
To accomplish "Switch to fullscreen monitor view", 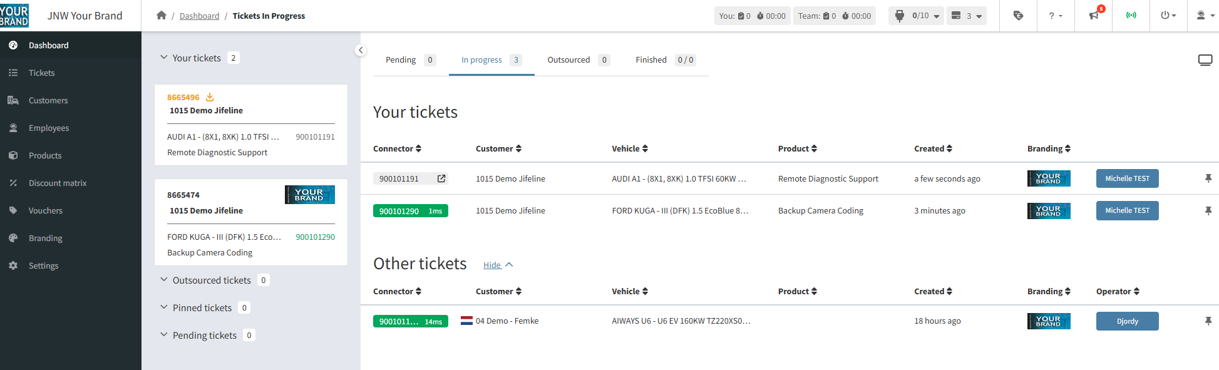I will point(1205,60).
